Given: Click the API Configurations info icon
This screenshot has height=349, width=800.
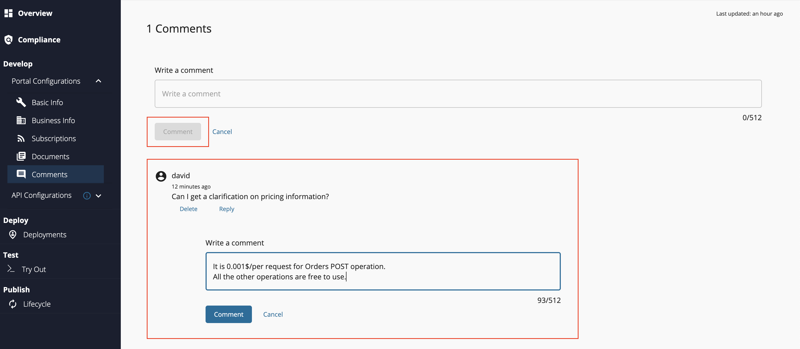Looking at the screenshot, I should [87, 195].
